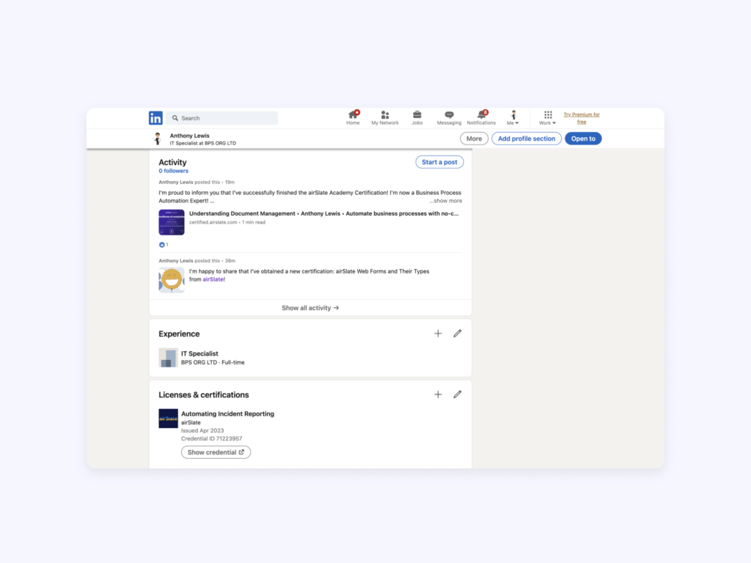The width and height of the screenshot is (751, 563).
Task: Open the Work apps dropdown
Action: [548, 118]
